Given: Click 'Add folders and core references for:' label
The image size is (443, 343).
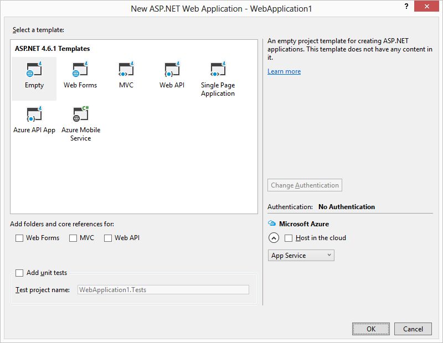Looking at the screenshot, I should click(62, 224).
